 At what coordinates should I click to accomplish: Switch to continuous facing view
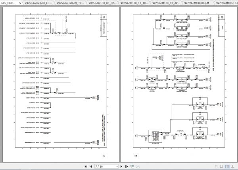[232, 166]
